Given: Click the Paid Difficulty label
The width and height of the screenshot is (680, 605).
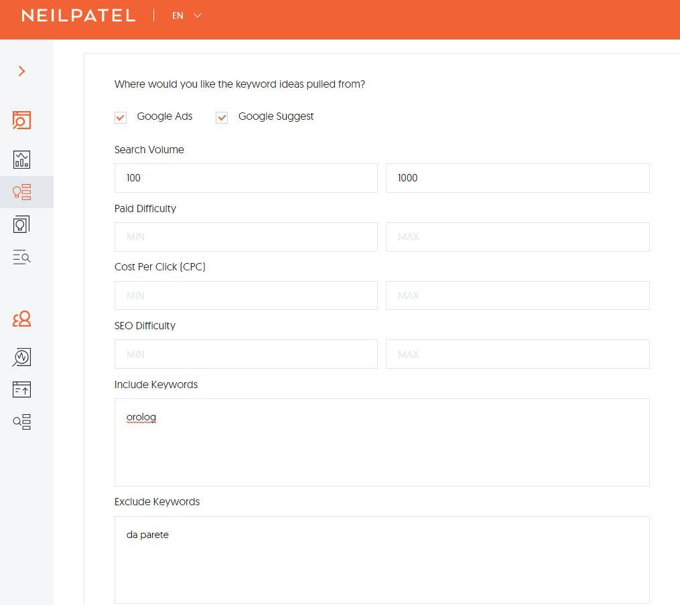Looking at the screenshot, I should click(x=145, y=209).
